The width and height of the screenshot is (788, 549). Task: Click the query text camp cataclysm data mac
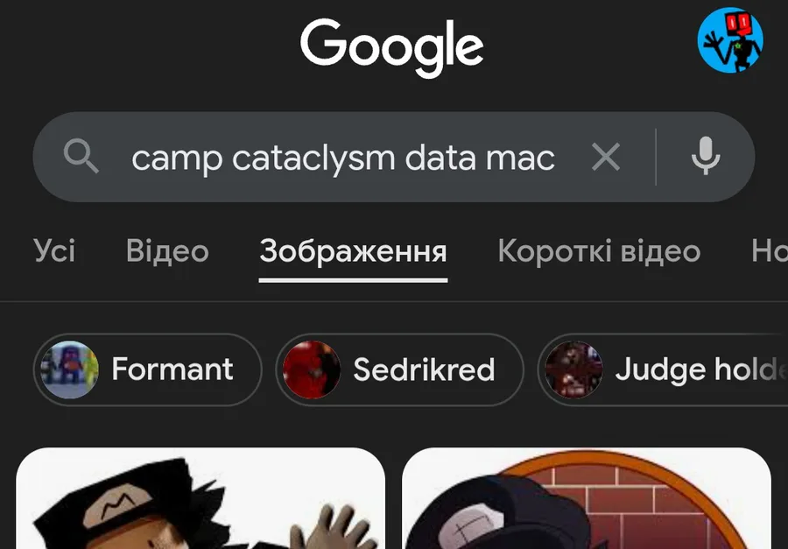[x=343, y=158]
